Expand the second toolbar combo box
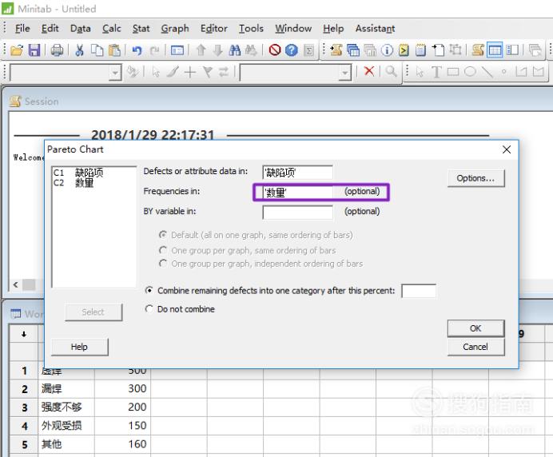This screenshot has width=553, height=457. 344,73
